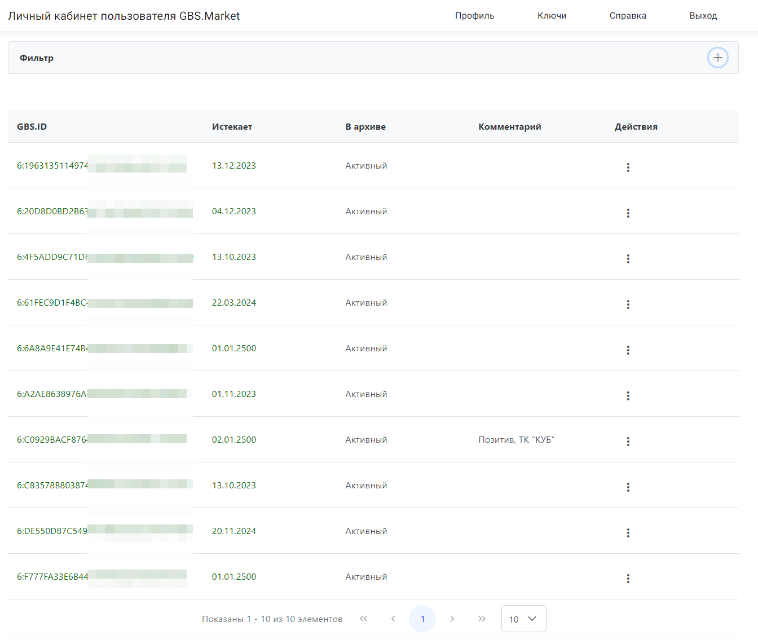Go to the next page arrow
The image size is (758, 644).
click(x=452, y=619)
